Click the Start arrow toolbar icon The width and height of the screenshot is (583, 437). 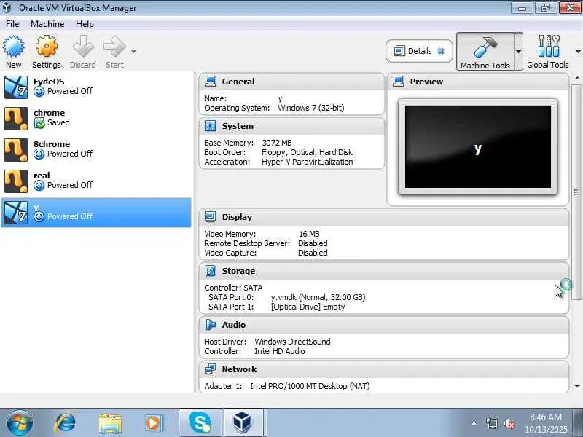[114, 47]
